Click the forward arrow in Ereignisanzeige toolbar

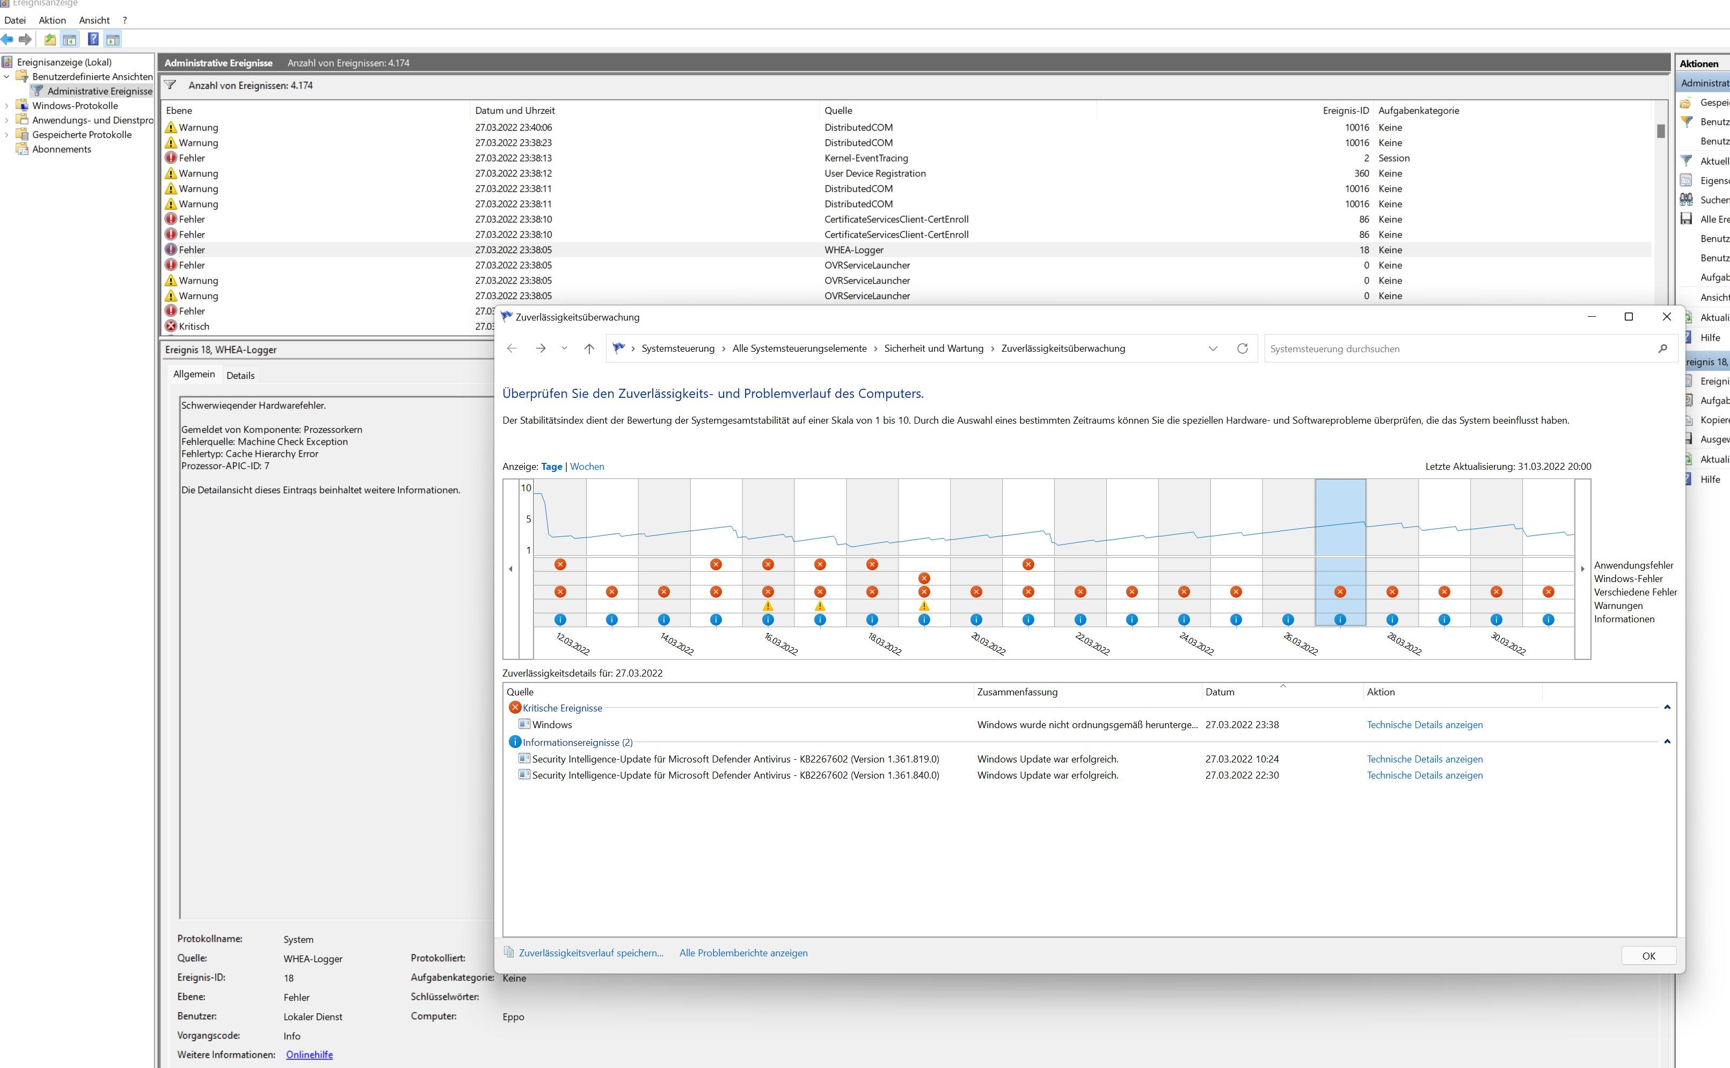pos(25,40)
